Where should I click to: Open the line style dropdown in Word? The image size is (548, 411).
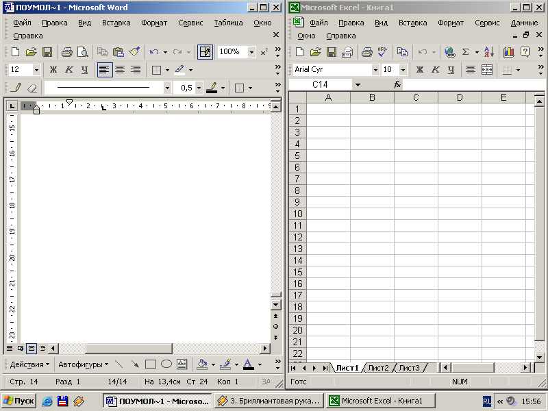pos(167,88)
